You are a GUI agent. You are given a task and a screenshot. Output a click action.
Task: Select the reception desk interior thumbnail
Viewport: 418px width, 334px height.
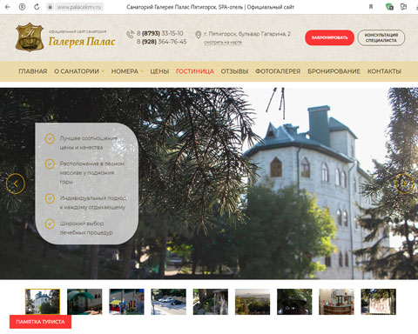[336, 302]
